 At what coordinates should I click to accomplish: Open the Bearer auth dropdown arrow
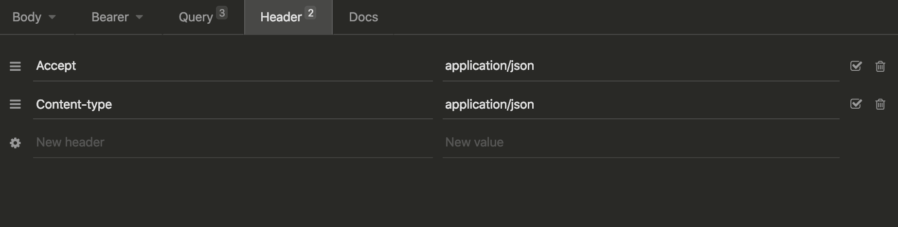click(139, 17)
